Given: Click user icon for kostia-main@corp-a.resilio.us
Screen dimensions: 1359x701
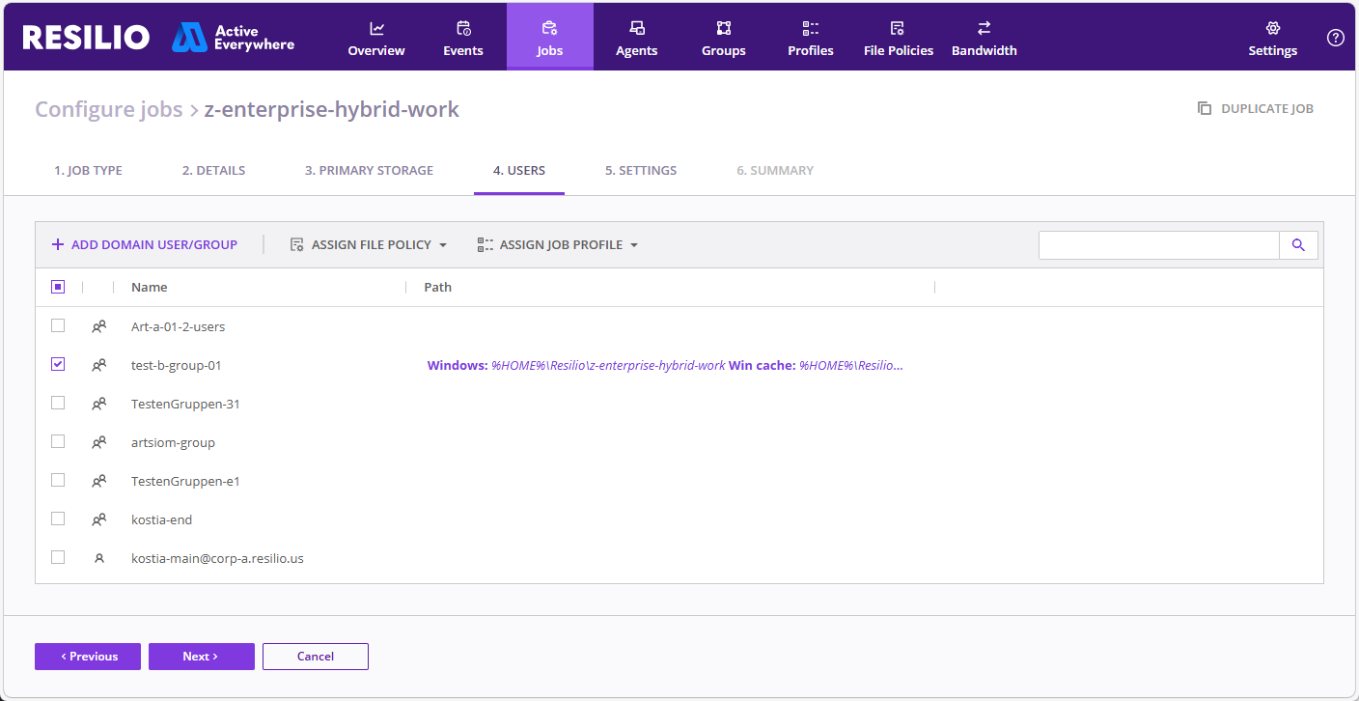Looking at the screenshot, I should pos(98,558).
